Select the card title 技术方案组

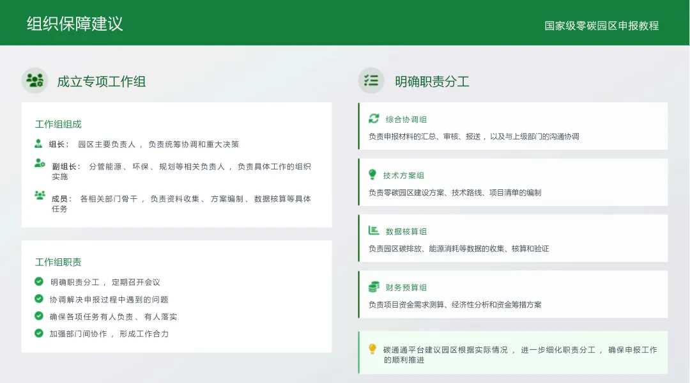click(x=404, y=176)
